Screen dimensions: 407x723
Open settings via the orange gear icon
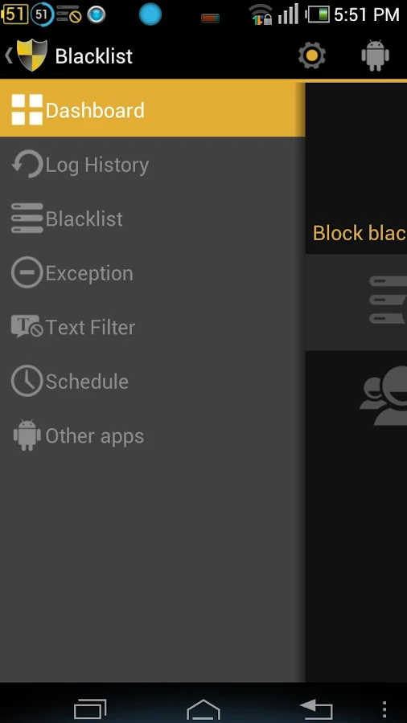[312, 55]
